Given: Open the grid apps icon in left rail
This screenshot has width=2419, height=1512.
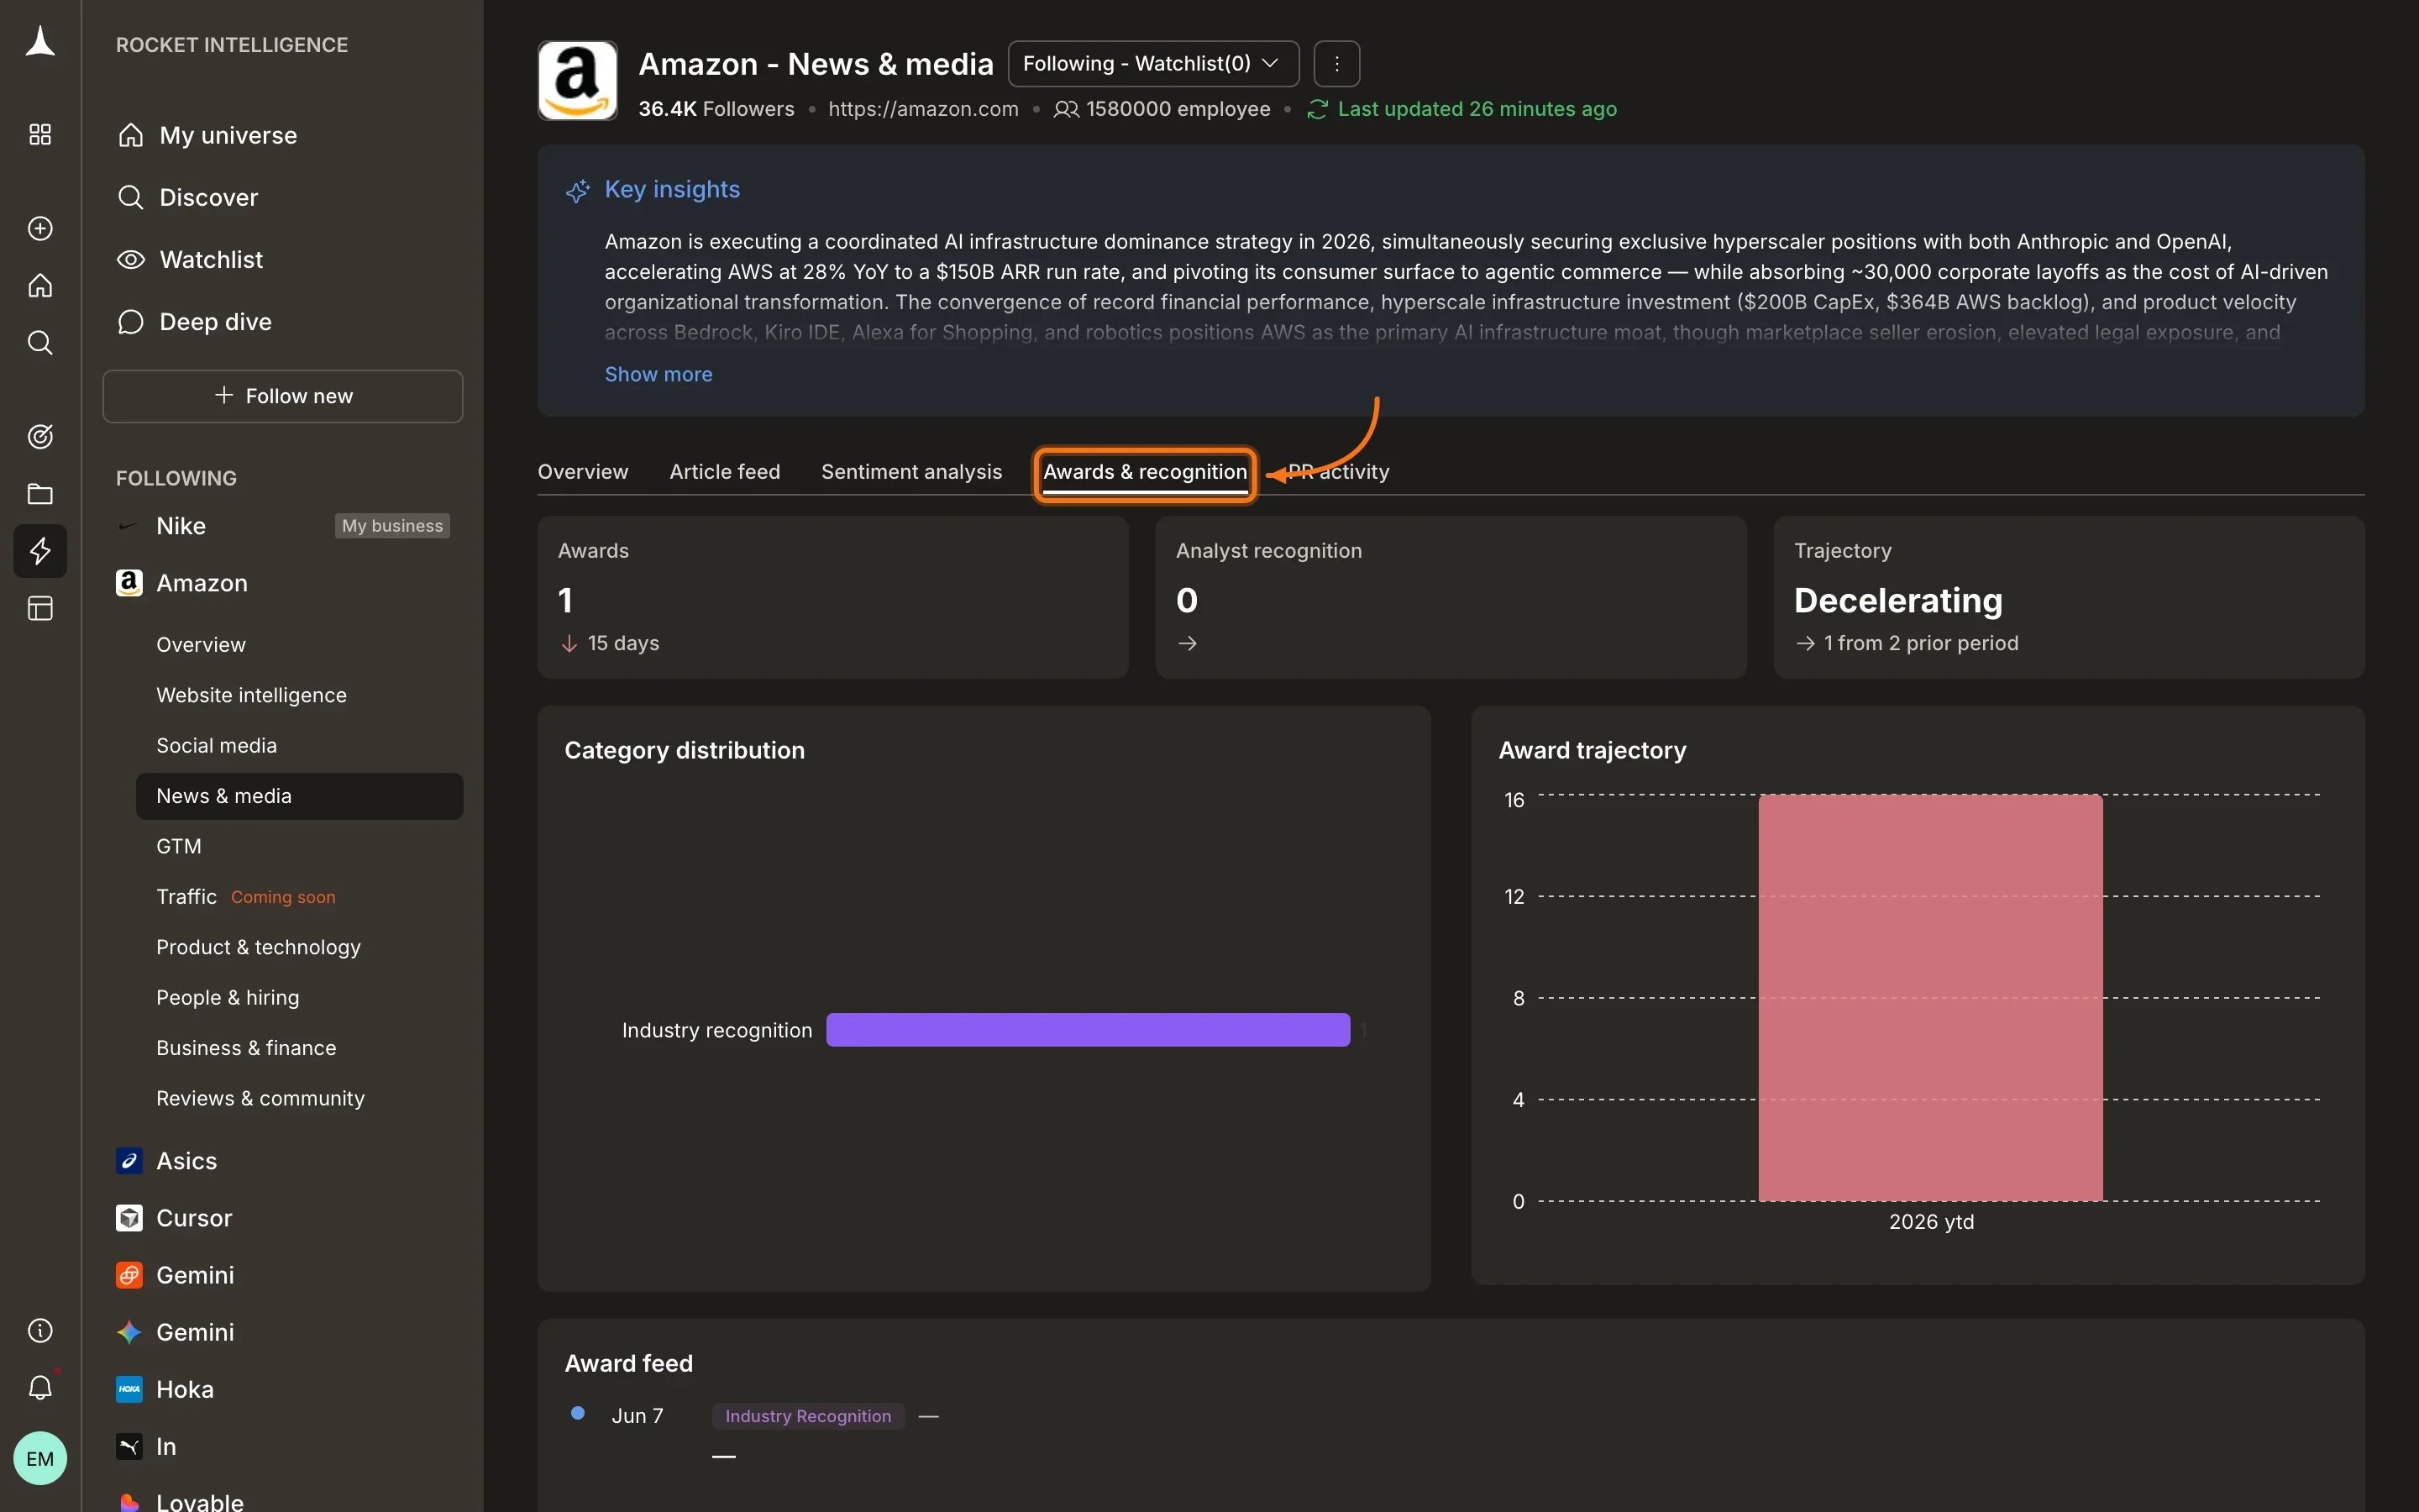Looking at the screenshot, I should coord(40,135).
